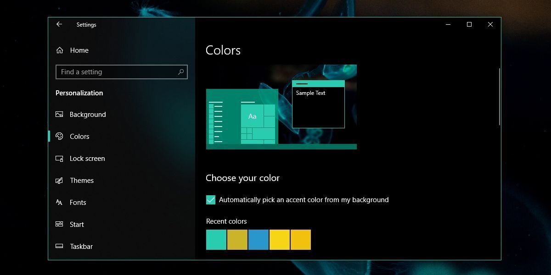The height and width of the screenshot is (275, 551).
Task: Click the Home house icon
Action: click(59, 50)
